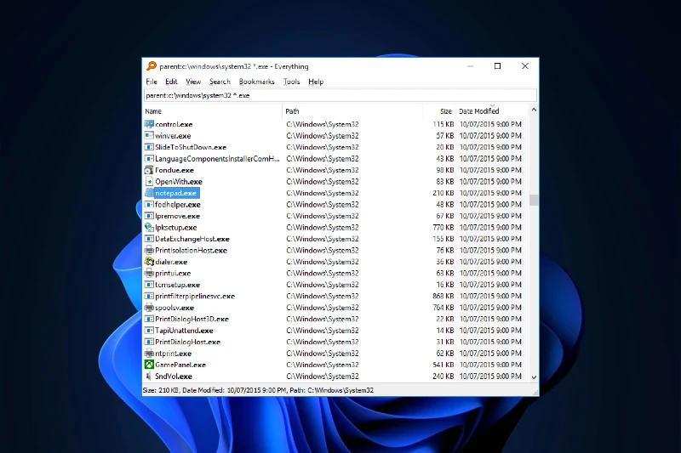Click the TapiUnattend.exe file icon
Image resolution: width=681 pixels, height=453 pixels.
149,331
